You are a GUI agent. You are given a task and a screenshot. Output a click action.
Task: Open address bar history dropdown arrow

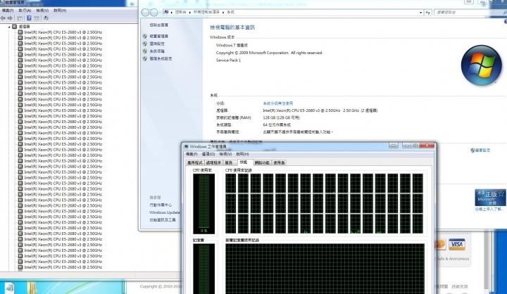tap(420, 12)
